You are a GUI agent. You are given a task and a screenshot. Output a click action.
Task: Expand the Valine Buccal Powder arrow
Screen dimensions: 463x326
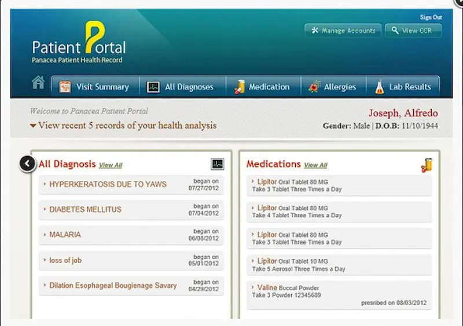coord(253,287)
